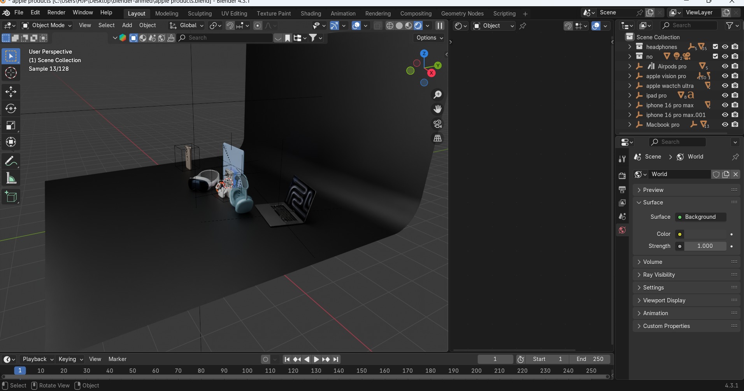This screenshot has height=391, width=744.
Task: Open the Output properties tab
Action: click(622, 189)
